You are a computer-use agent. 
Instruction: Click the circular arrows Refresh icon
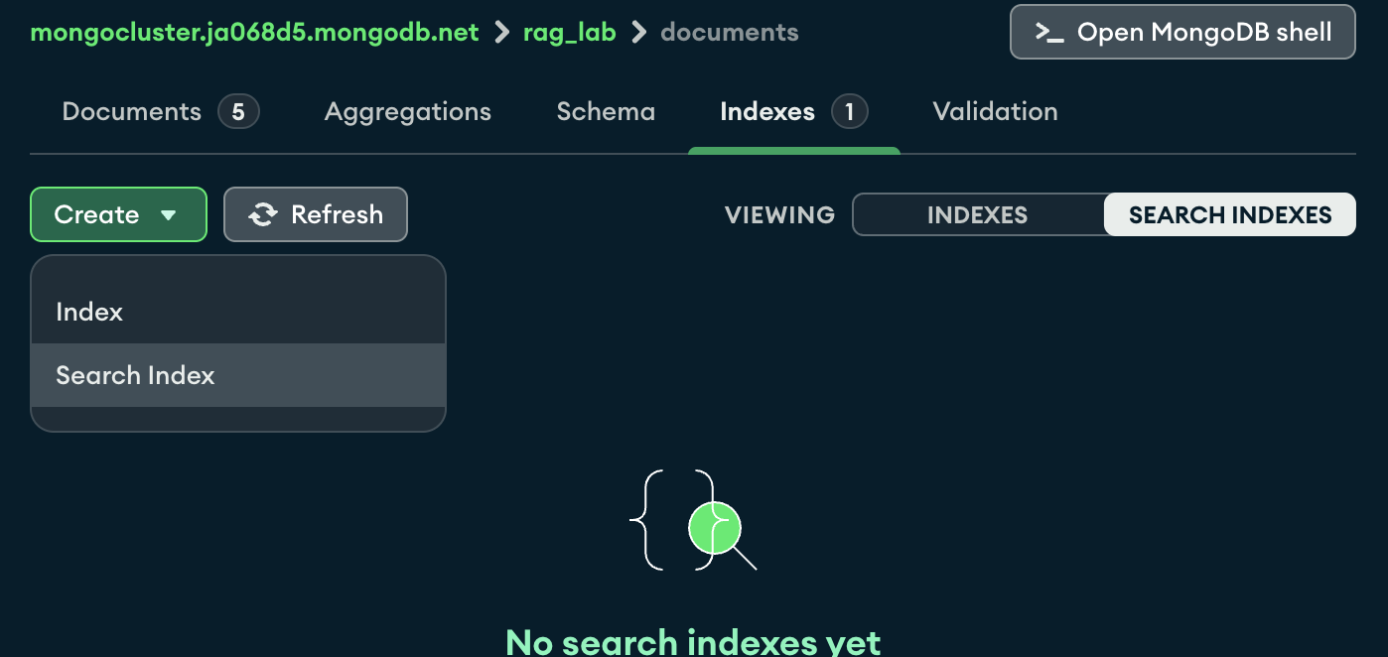tap(263, 214)
